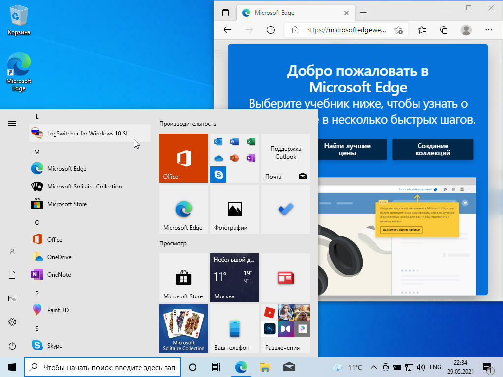Image resolution: width=503 pixels, height=377 pixels.
Task: Add page to favorites star in Edge
Action: 399,30
